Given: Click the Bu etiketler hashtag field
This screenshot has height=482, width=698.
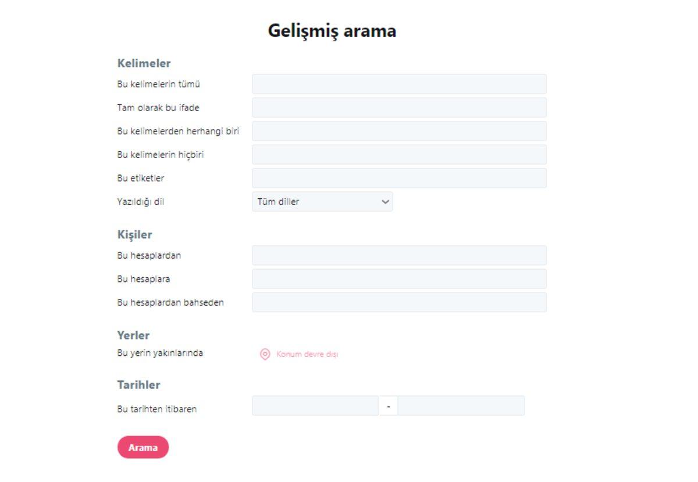Looking at the screenshot, I should [398, 178].
